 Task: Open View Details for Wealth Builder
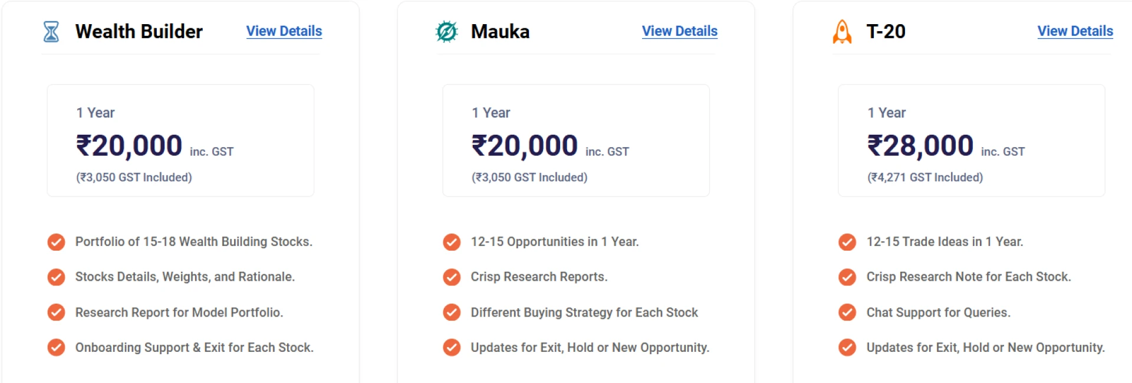[284, 31]
